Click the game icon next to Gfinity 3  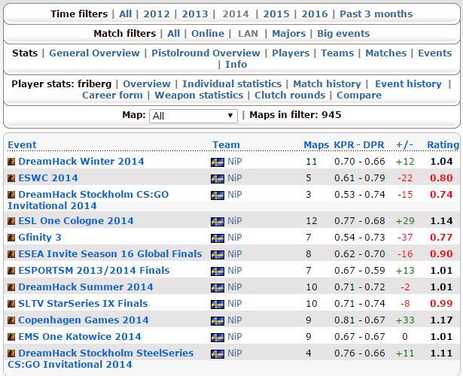pyautogui.click(x=11, y=238)
